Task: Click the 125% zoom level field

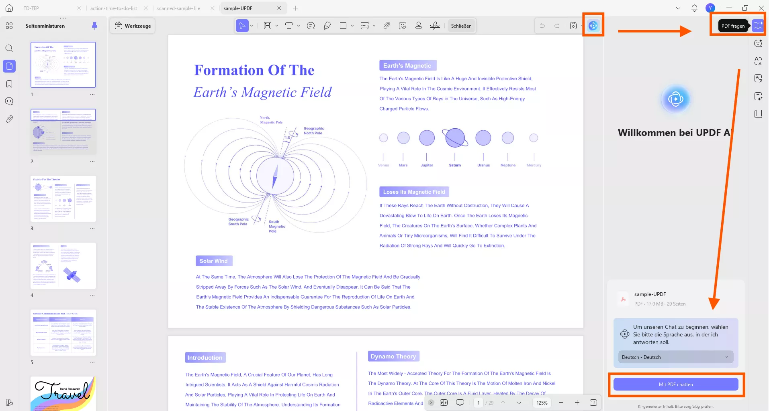Action: tap(542, 403)
